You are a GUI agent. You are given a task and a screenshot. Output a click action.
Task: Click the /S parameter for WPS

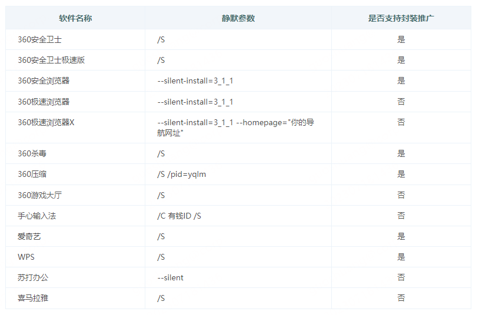click(161, 257)
